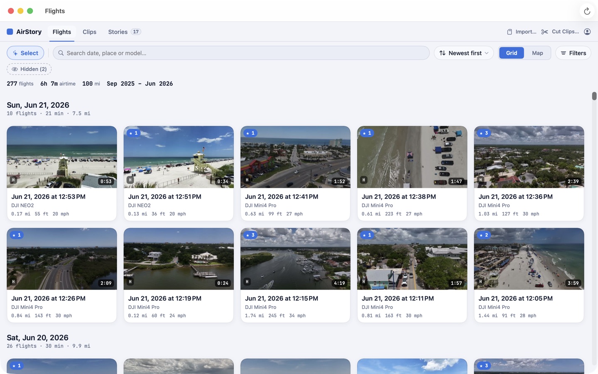Focus the search date, place or model field
This screenshot has width=598, height=374.
[x=241, y=53]
